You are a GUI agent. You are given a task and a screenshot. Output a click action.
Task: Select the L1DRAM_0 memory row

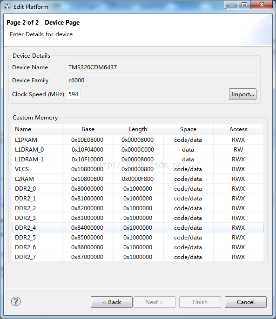[138, 150]
